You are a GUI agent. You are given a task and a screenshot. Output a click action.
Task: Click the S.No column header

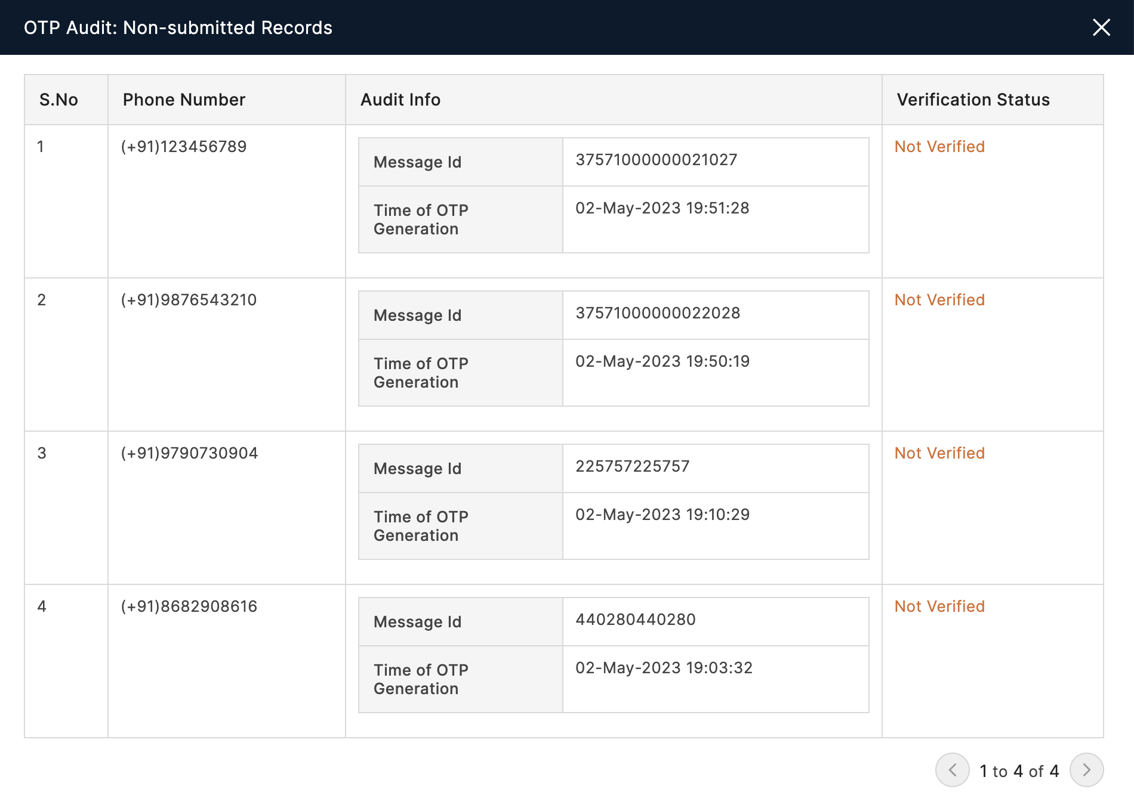point(58,100)
